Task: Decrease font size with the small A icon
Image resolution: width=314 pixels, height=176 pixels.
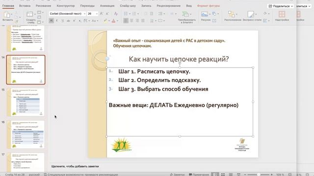Action: click(107, 14)
